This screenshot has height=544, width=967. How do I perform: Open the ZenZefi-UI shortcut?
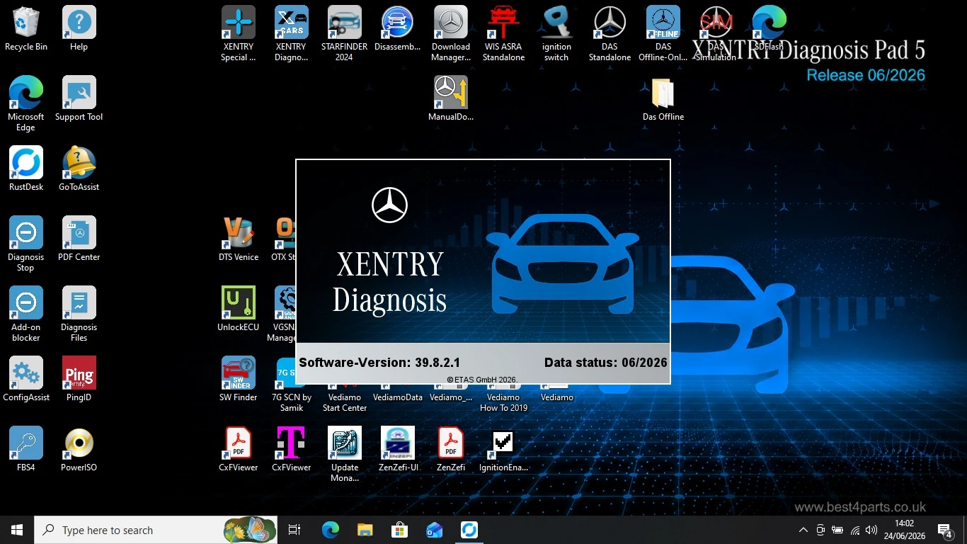tap(398, 450)
